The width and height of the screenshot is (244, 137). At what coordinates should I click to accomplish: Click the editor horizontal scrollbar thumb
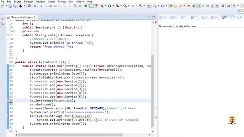pyautogui.click(x=70, y=135)
